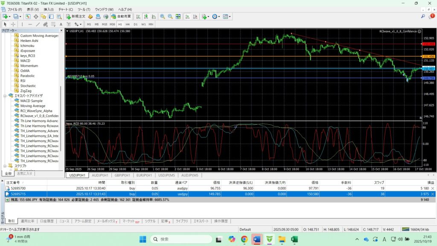437x246 pixels.
Task: Switch chart to M15 timeframe
Action: coord(104,24)
